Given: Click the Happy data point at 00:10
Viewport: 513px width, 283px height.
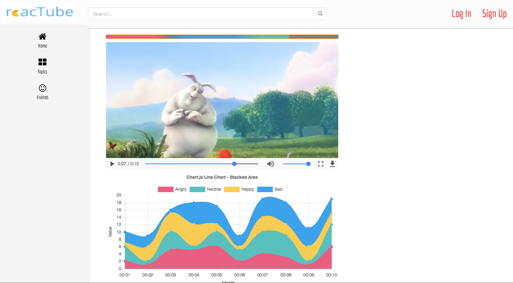Looking at the screenshot, I should point(332,214).
